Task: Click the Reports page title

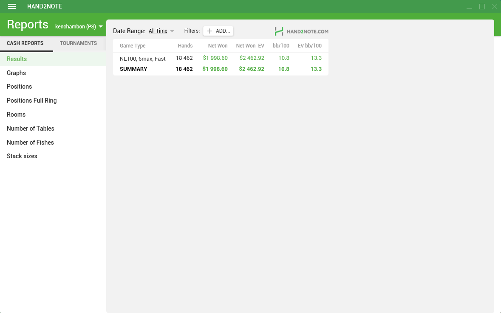Action: coord(28,25)
